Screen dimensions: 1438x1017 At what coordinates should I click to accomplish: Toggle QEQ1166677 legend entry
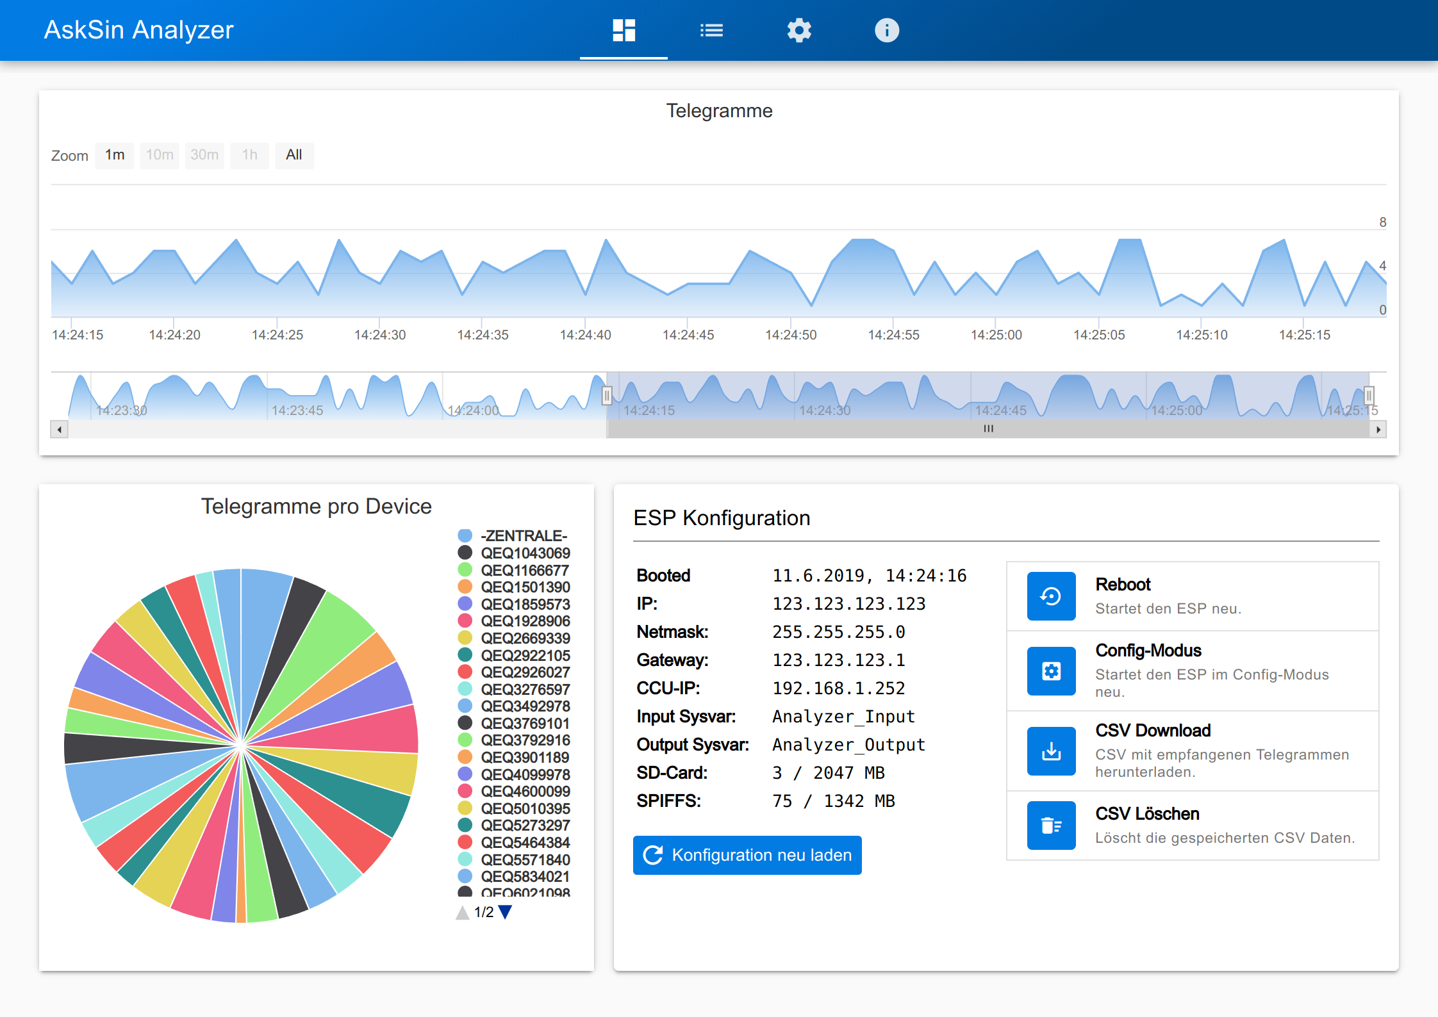[x=514, y=570]
